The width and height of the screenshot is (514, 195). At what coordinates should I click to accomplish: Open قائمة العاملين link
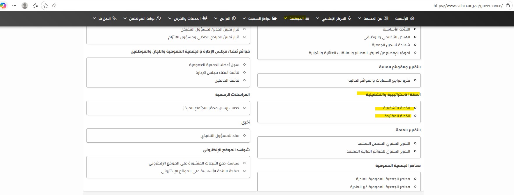tap(227, 80)
